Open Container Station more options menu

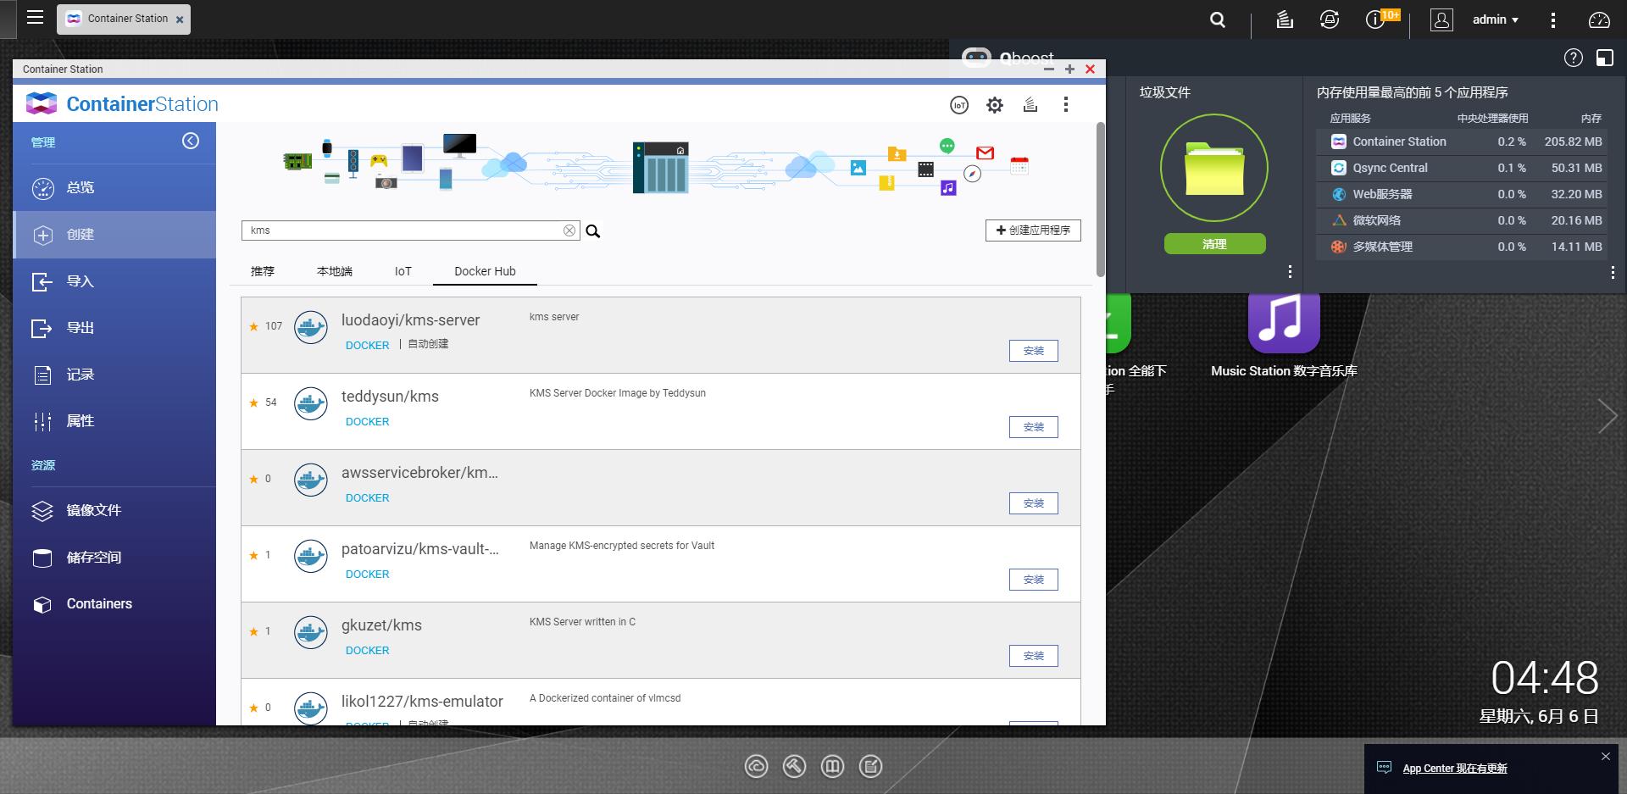coord(1066,104)
